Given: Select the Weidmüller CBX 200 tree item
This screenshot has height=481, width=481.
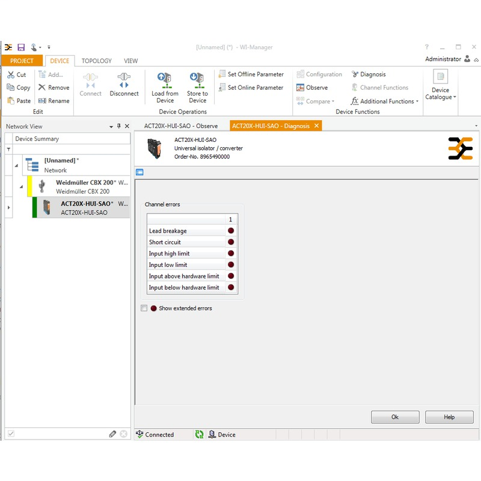Looking at the screenshot, I should [78, 186].
